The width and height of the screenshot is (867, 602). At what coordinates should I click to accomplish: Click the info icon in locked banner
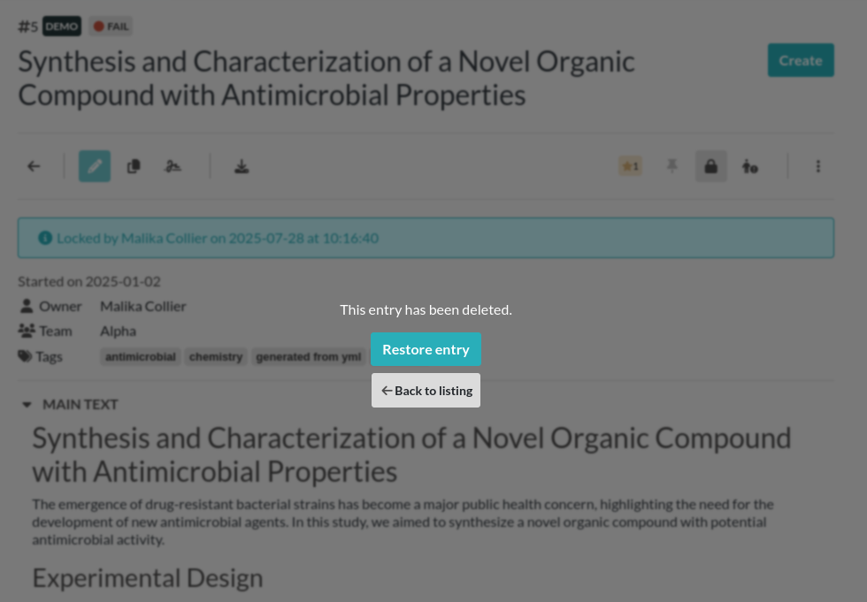click(45, 238)
